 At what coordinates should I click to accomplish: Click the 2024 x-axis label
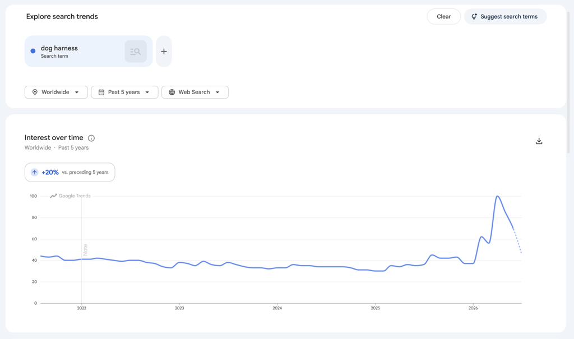277,308
